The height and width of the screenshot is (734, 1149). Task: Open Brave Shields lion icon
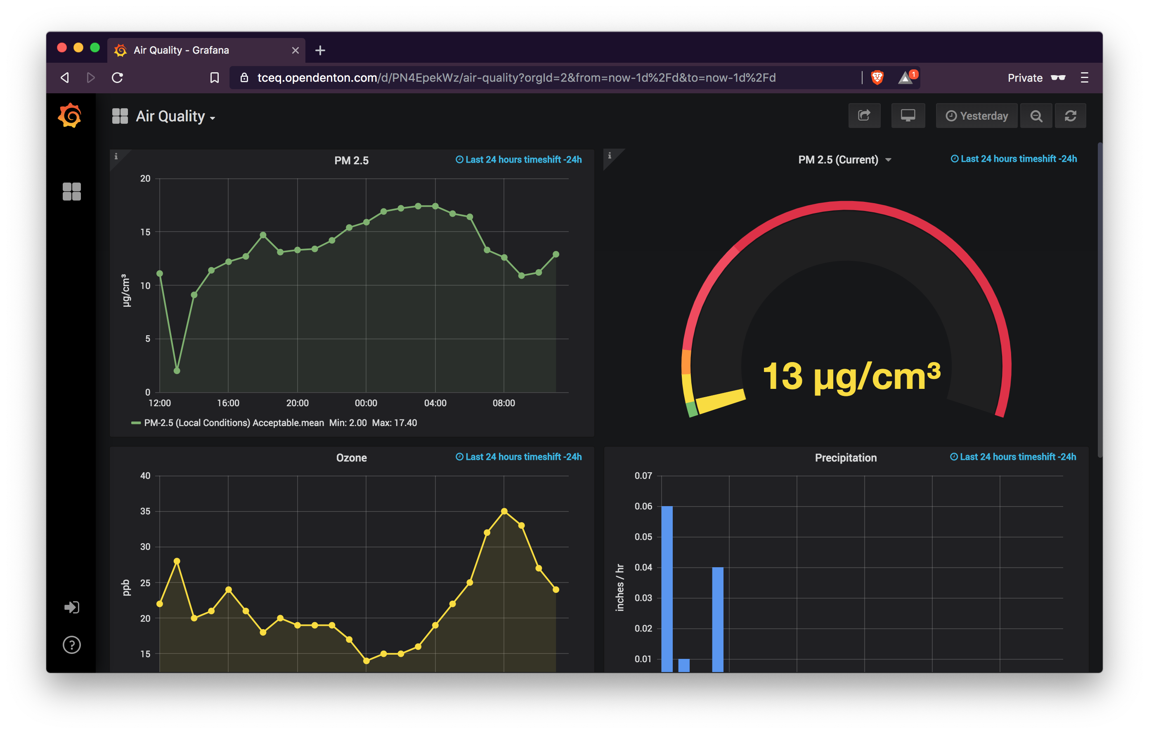pos(877,77)
